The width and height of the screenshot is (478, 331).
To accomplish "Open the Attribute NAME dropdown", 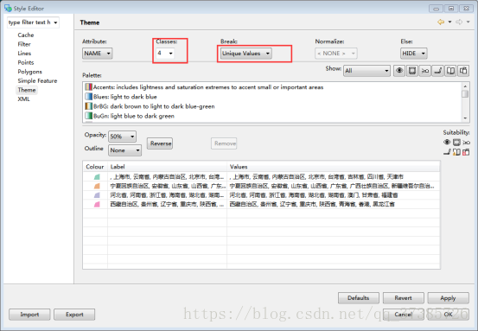I will tap(98, 54).
